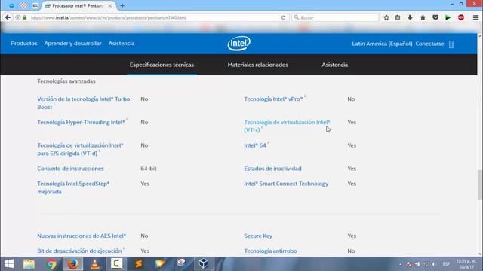Image resolution: width=483 pixels, height=271 pixels.
Task: Open the taskbar clock and date
Action: point(467,264)
